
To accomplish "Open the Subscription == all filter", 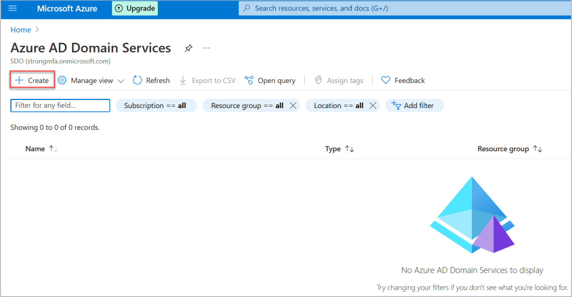I will [155, 106].
